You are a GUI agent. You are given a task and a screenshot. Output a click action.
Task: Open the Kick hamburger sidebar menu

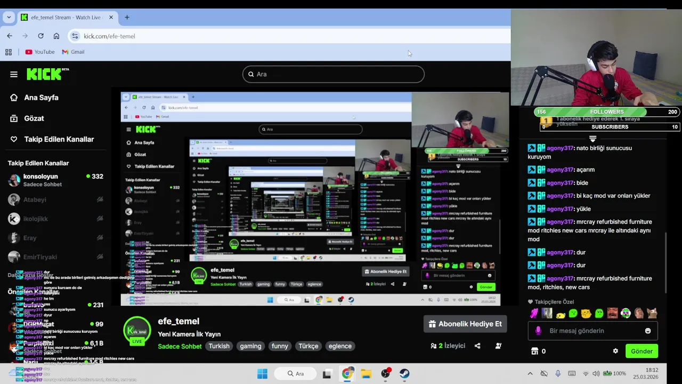14,74
